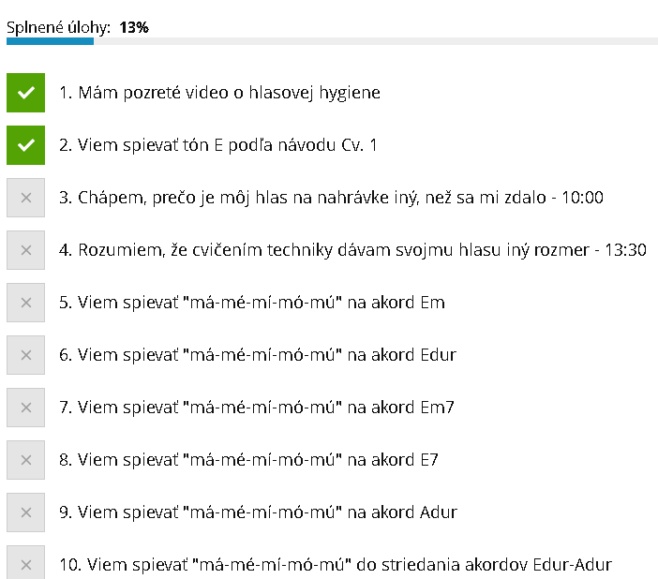The image size is (658, 579).
Task: Mark task 3 about nahrávke as done
Action: (25, 198)
